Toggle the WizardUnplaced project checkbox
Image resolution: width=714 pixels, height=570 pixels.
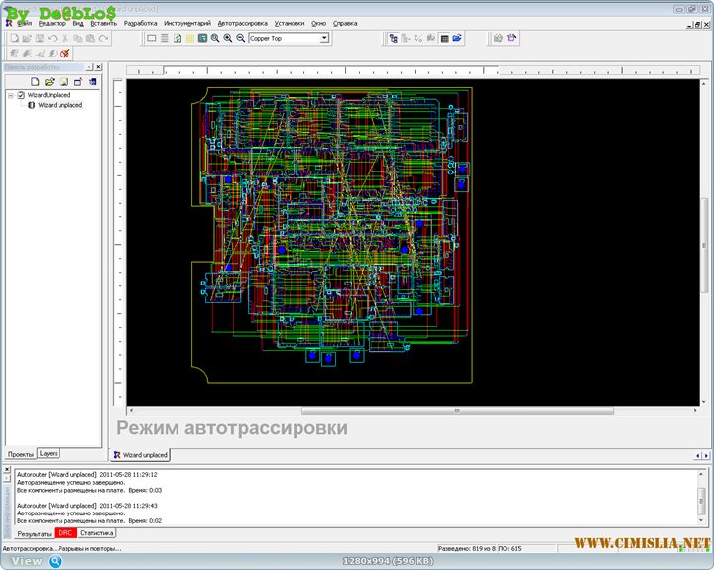point(21,95)
